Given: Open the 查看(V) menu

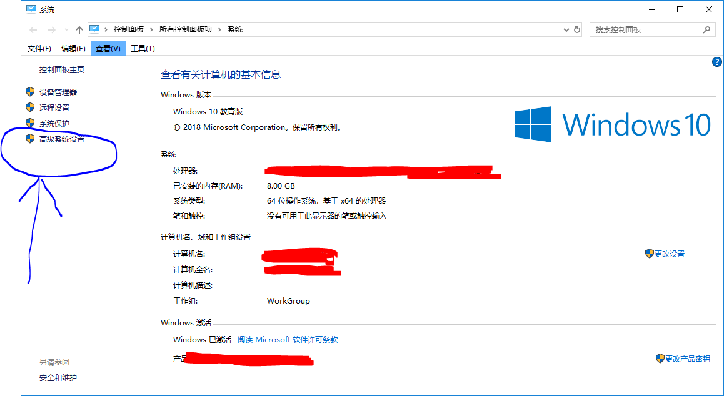Looking at the screenshot, I should [108, 49].
